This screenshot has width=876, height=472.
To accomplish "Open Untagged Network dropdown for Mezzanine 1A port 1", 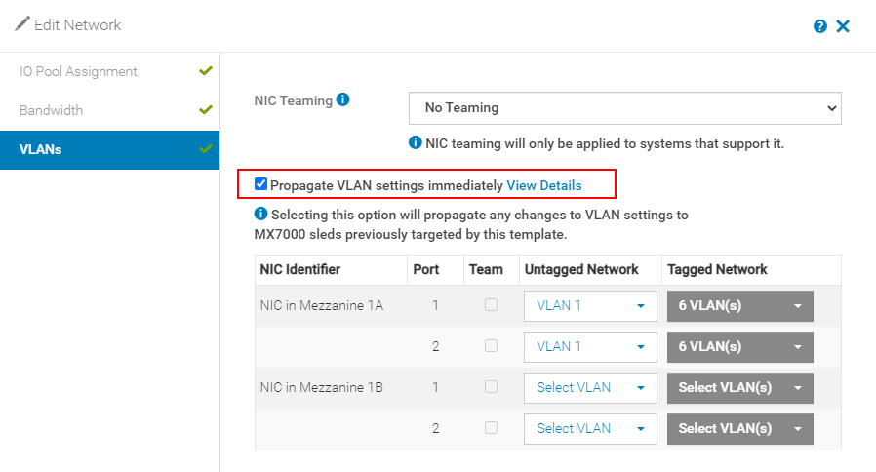I will click(x=589, y=305).
